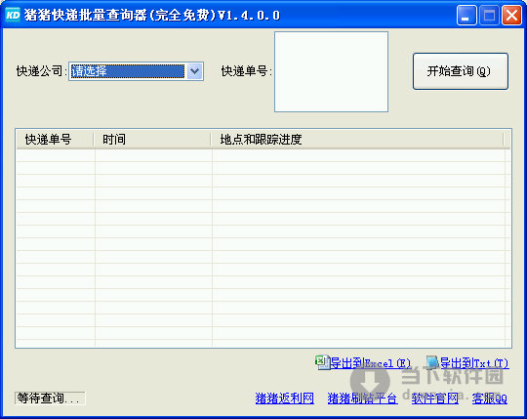Visit the 软件官网 link

click(x=435, y=398)
